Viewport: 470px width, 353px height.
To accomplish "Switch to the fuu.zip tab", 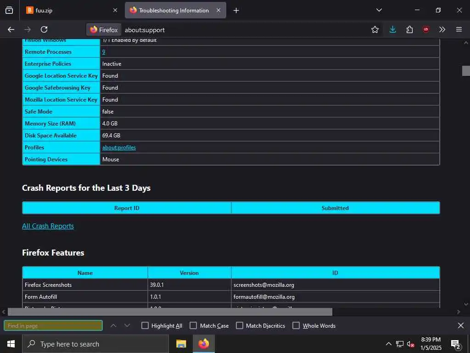I will coord(71,10).
